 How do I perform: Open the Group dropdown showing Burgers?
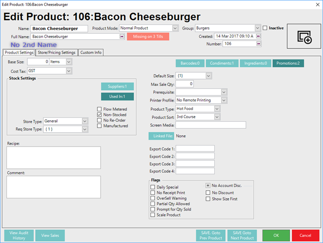tap(258, 28)
